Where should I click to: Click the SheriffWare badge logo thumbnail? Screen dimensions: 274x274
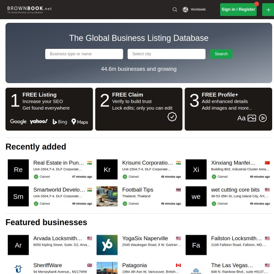[x=18, y=269]
